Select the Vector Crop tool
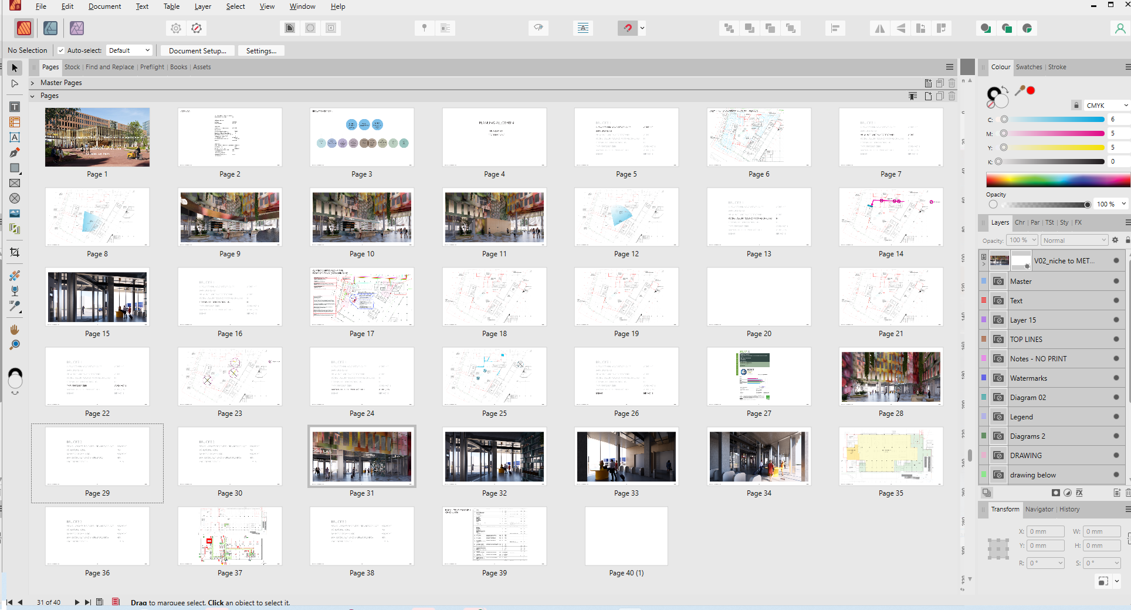The image size is (1131, 610). coord(15,252)
